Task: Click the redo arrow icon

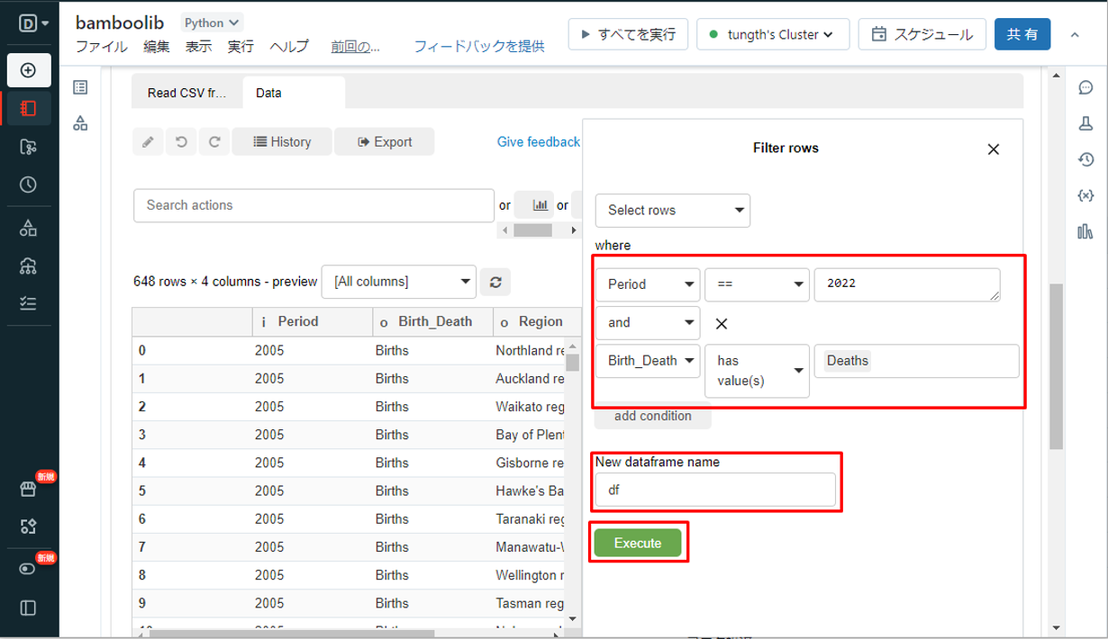Action: pyautogui.click(x=214, y=142)
